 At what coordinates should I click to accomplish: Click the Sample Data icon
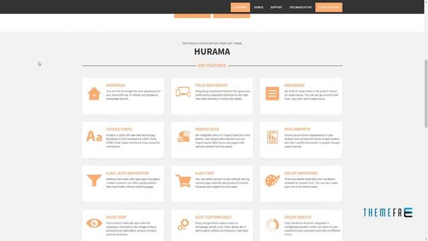pos(183,137)
